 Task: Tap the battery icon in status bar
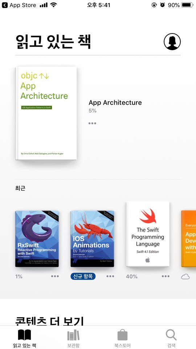point(187,5)
